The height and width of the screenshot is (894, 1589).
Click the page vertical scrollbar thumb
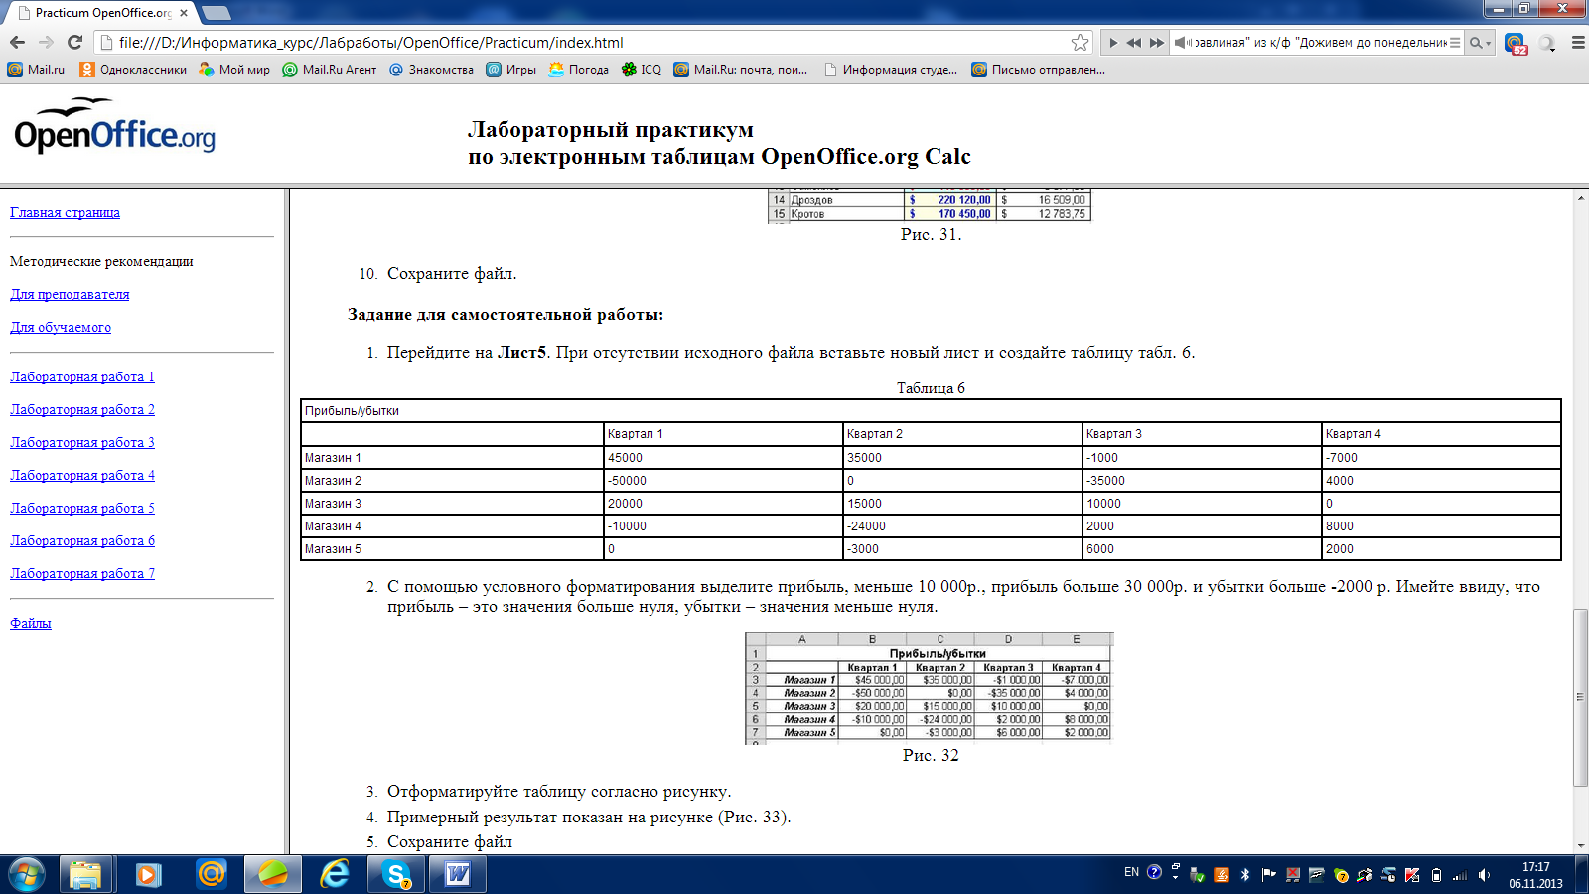tap(1580, 697)
